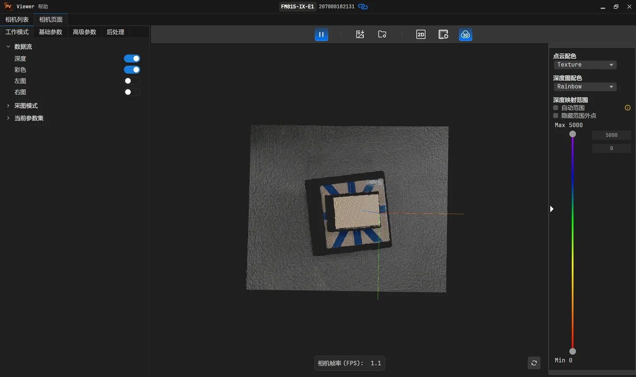Image resolution: width=636 pixels, height=377 pixels.
Task: Switch to the 高级参数 tab
Action: click(84, 32)
